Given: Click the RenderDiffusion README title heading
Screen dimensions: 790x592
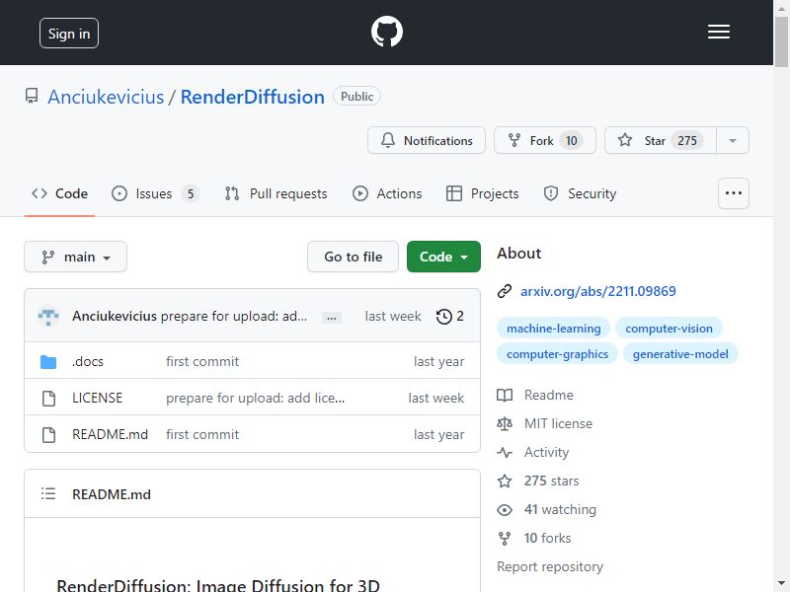Looking at the screenshot, I should tap(218, 584).
